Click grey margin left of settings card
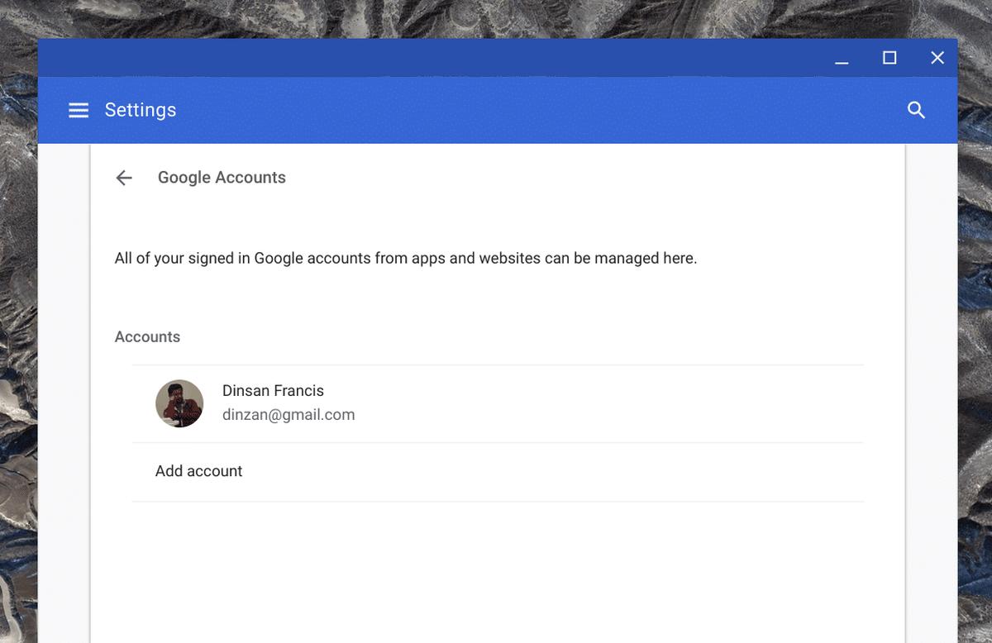The width and height of the screenshot is (992, 643). pos(64,372)
